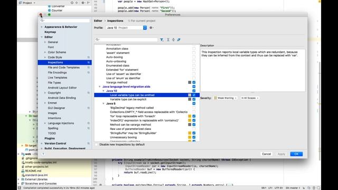Collapse the Java 5 inspections group
Screen dimensions: 338x190
[104, 103]
